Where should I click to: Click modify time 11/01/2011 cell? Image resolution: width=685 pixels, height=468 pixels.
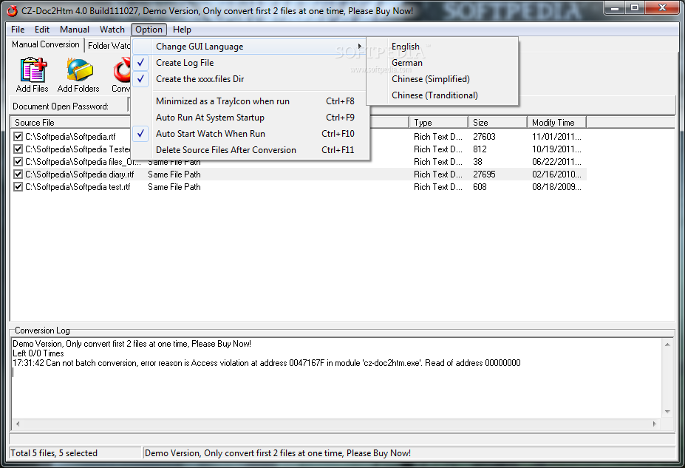click(x=556, y=136)
